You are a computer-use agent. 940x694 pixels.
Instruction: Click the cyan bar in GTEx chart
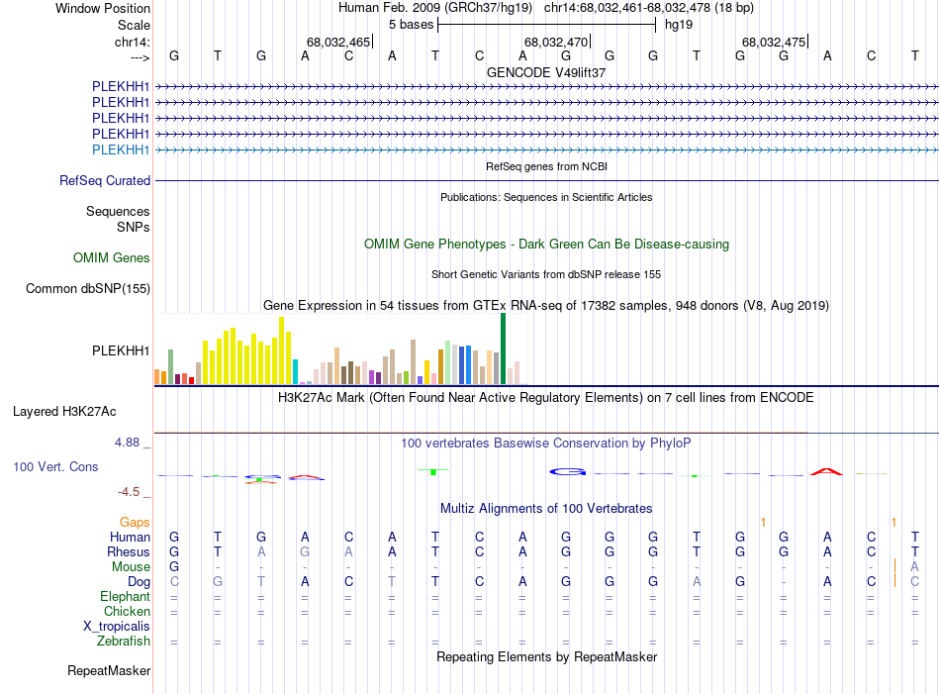click(x=296, y=372)
